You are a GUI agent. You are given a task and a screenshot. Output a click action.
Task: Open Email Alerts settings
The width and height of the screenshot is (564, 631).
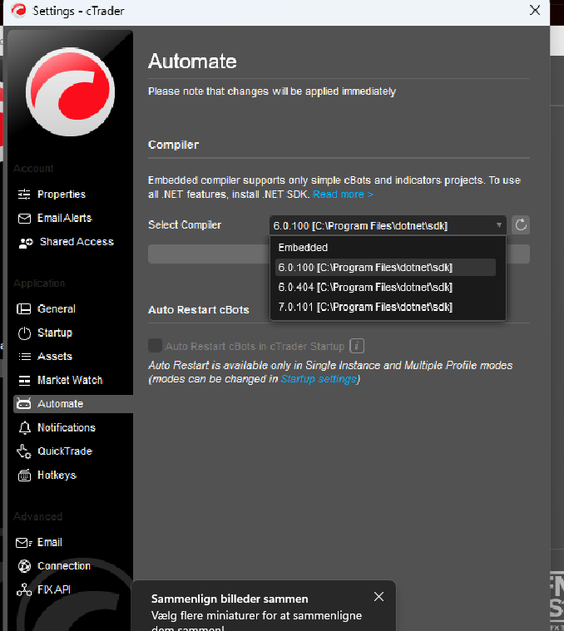64,218
